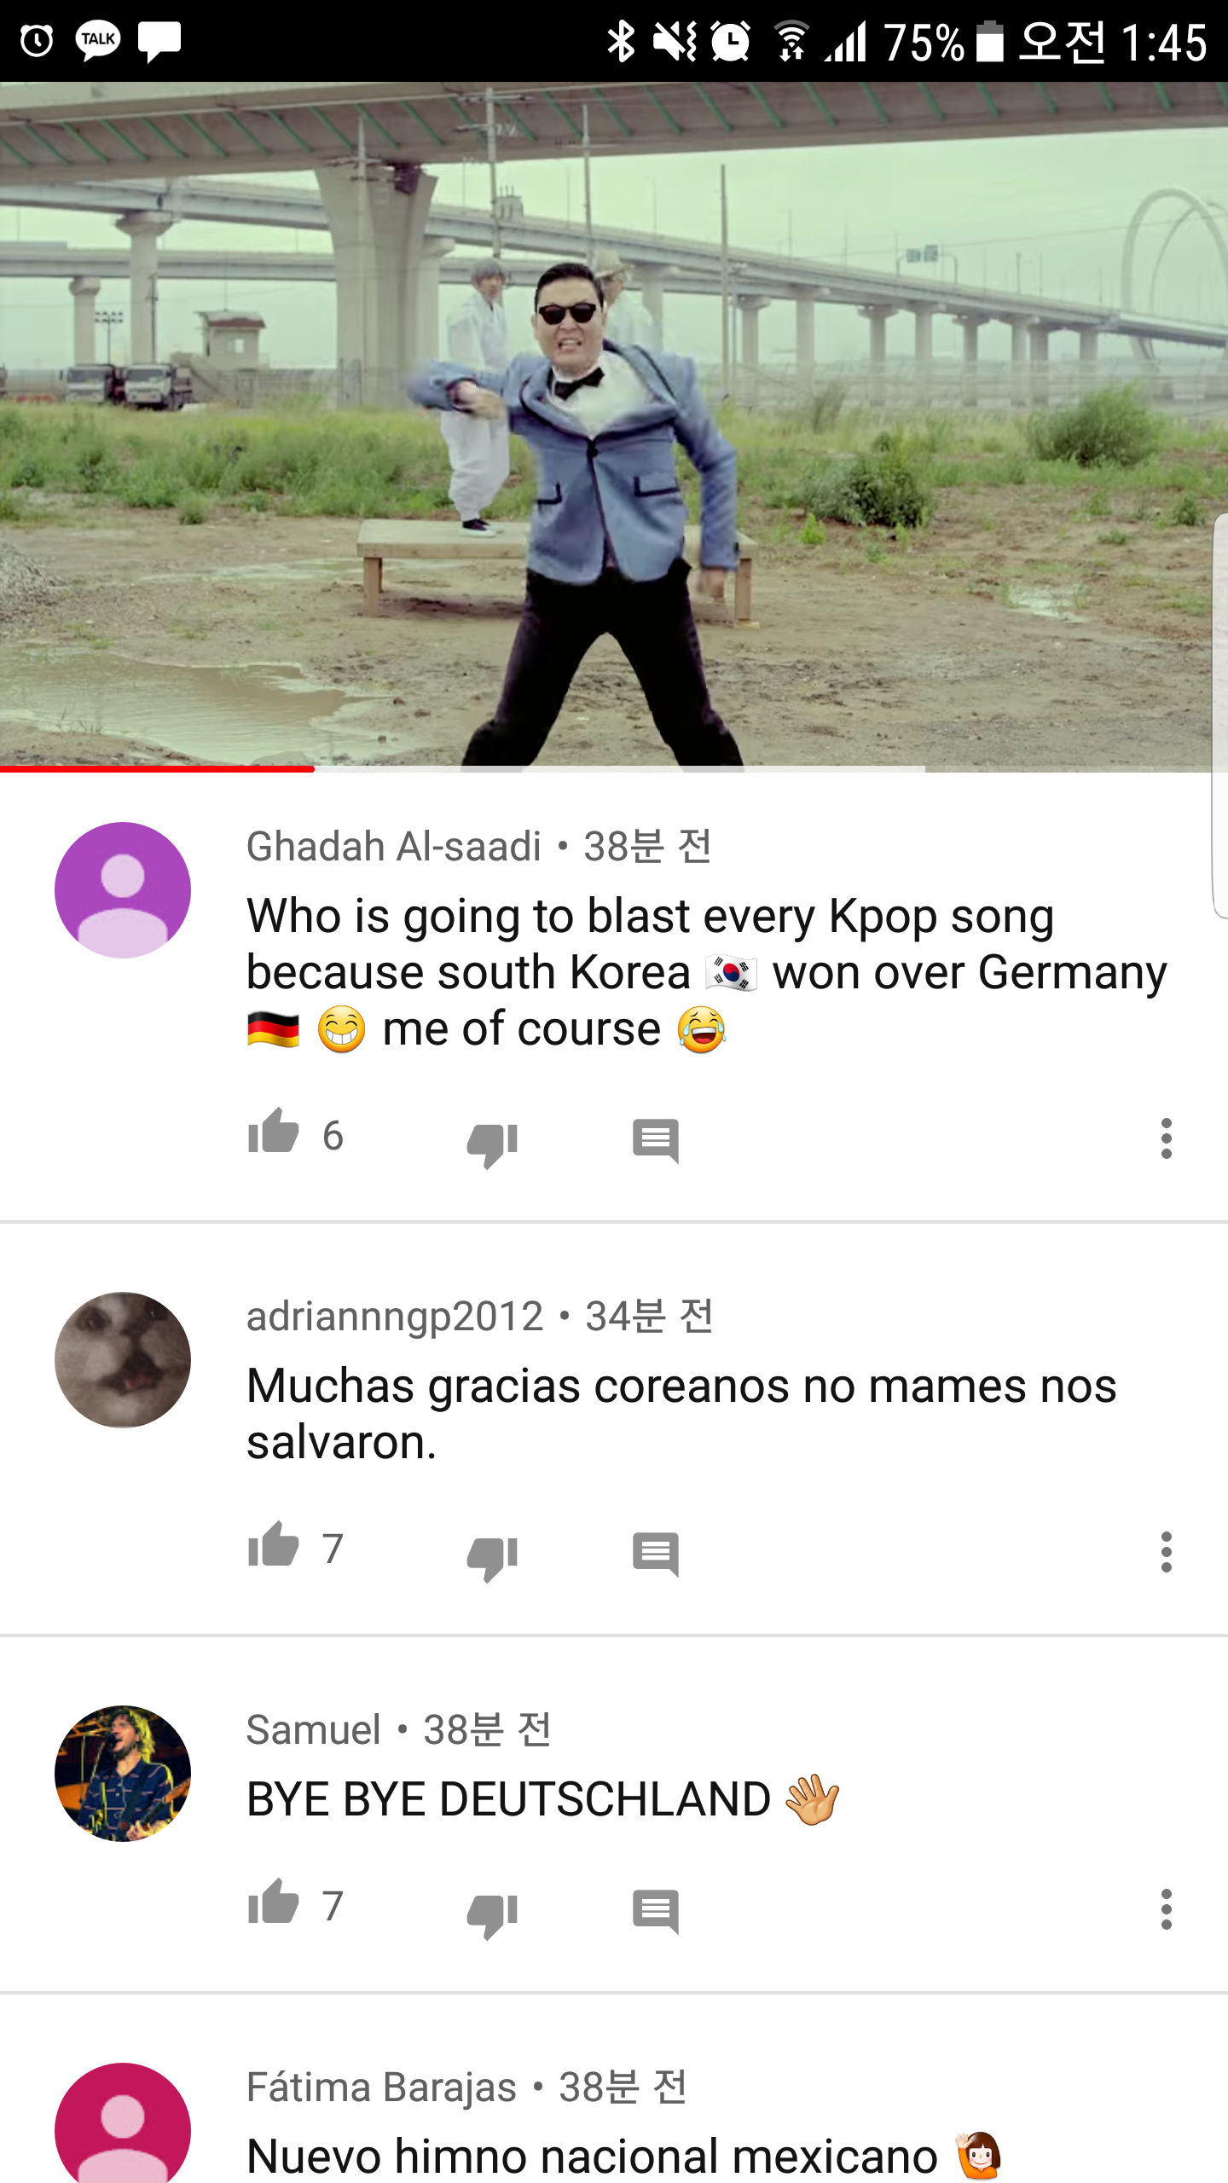Open more options for adriannngp2012's comment
The height and width of the screenshot is (2183, 1228).
(1166, 1552)
